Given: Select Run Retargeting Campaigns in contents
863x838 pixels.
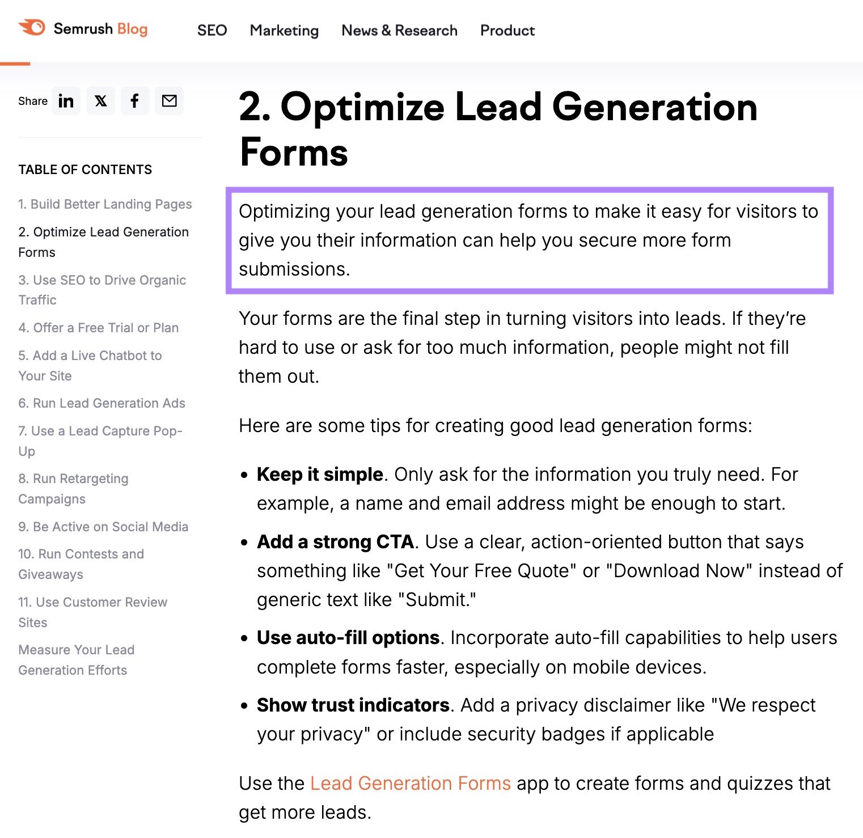Looking at the screenshot, I should (x=74, y=489).
